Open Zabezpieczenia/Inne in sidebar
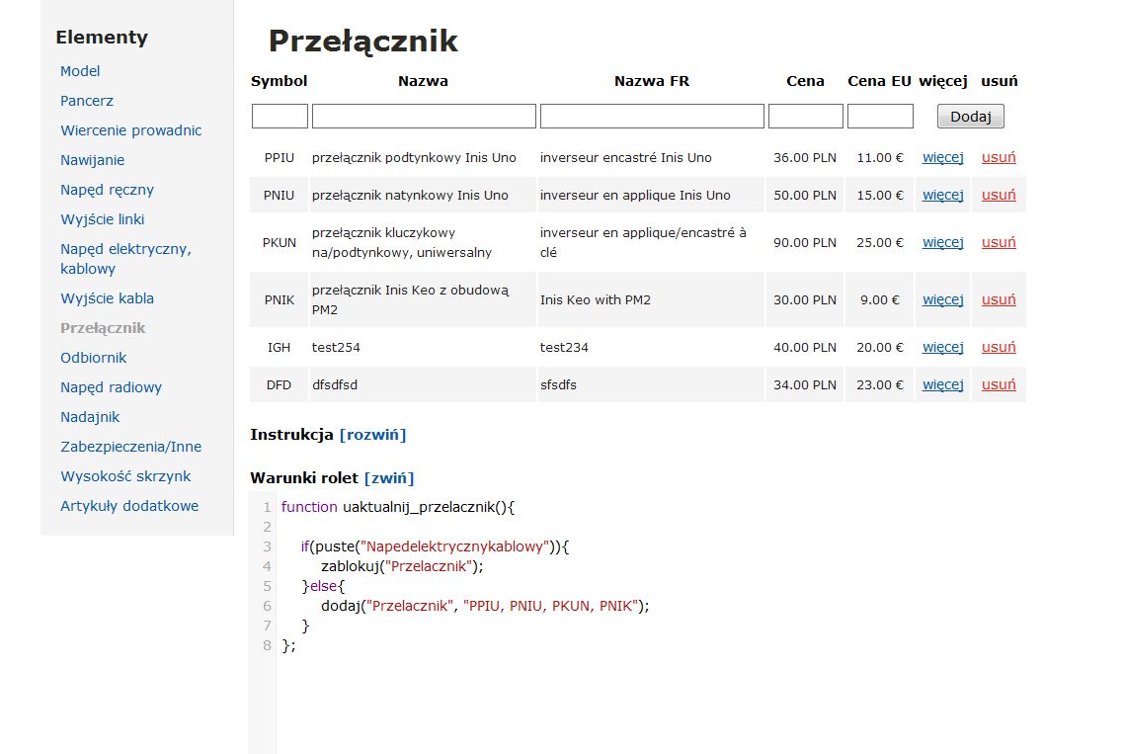1124x754 pixels. [x=130, y=447]
